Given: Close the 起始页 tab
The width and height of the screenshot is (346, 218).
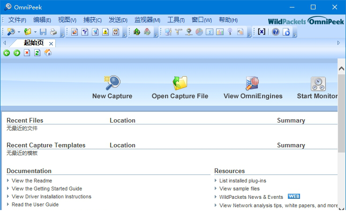Looking at the screenshot, I should [51, 44].
